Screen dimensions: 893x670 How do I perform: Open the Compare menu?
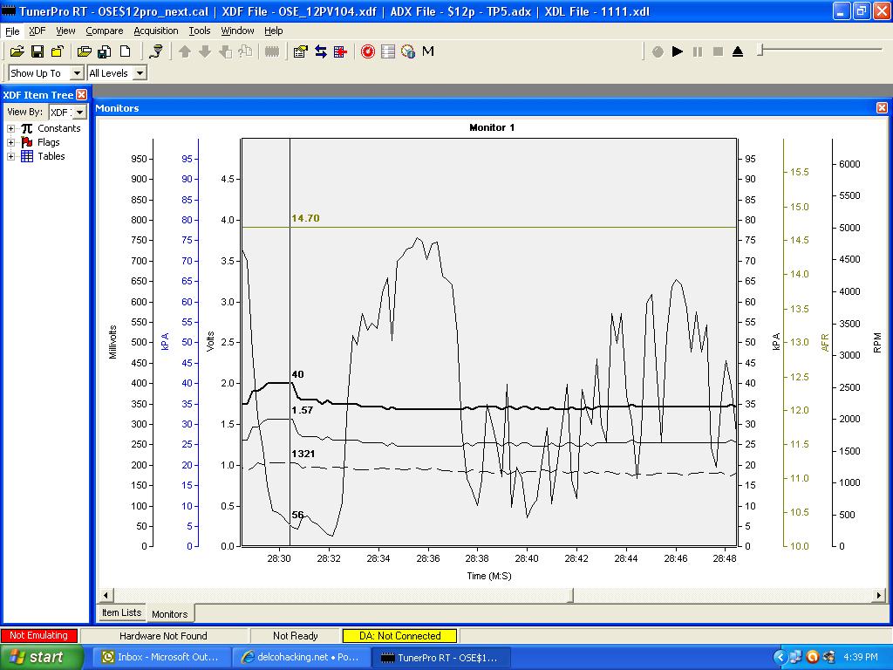[x=105, y=31]
